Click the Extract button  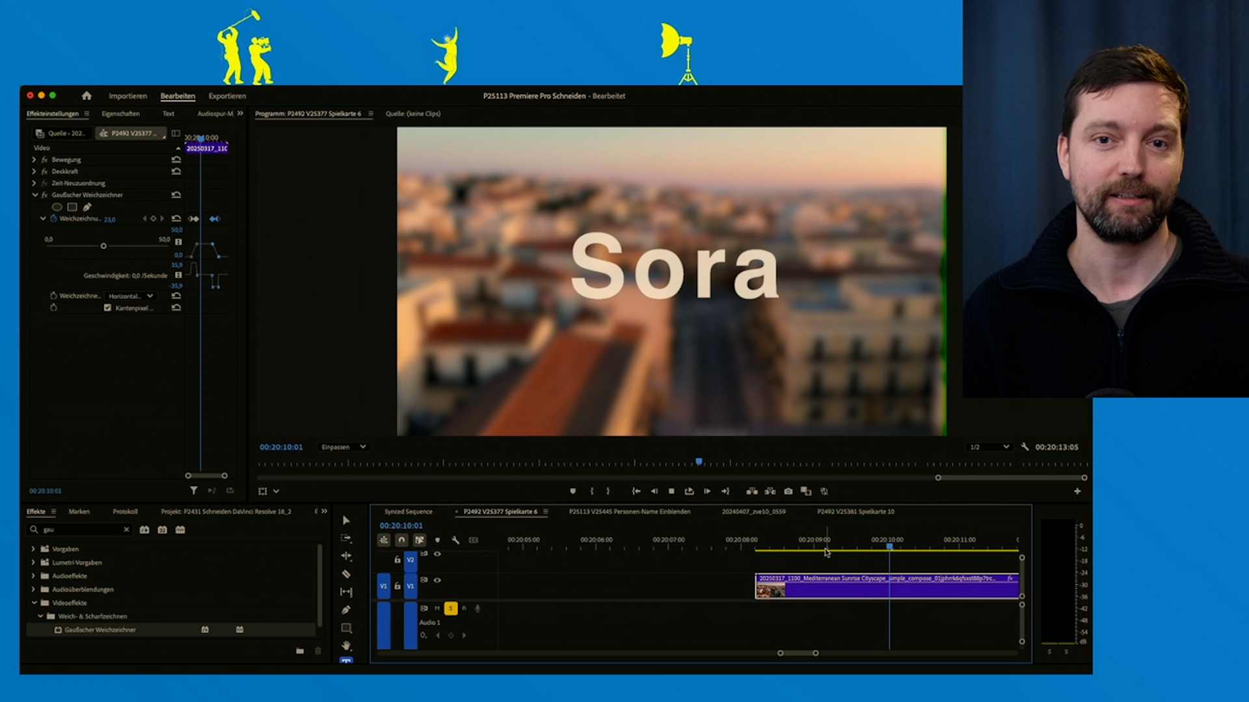[770, 491]
